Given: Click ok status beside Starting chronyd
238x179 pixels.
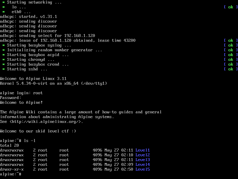Looking at the screenshot, I should tap(231, 60).
